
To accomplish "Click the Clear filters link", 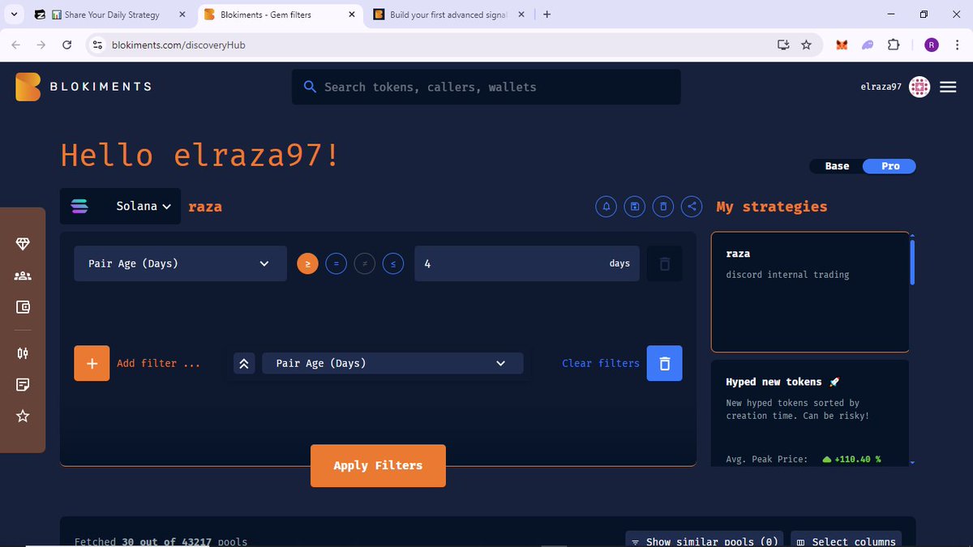I will click(x=601, y=363).
